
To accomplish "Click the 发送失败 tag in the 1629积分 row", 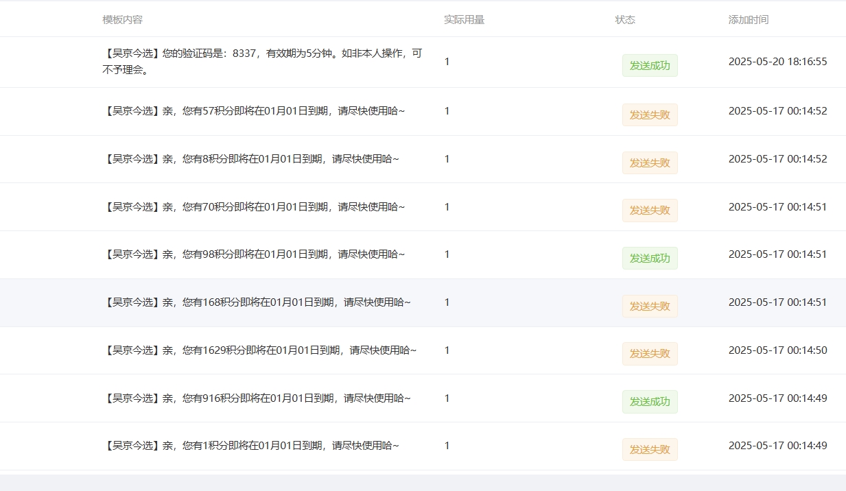I will (x=650, y=354).
